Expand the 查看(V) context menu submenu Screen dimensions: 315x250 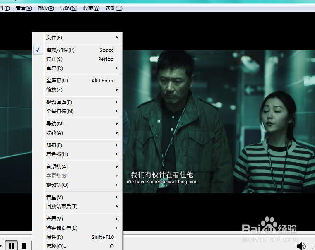pyautogui.click(x=77, y=219)
